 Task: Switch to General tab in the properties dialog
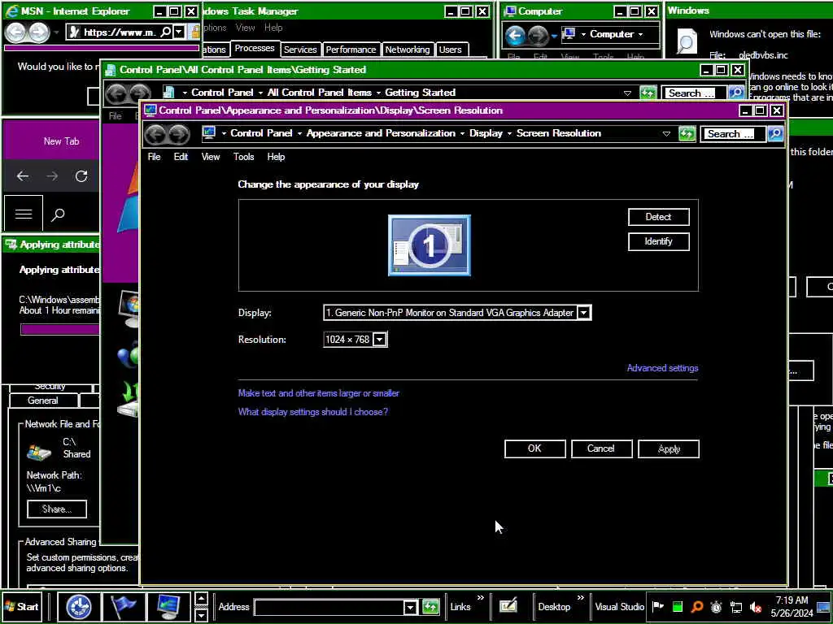[x=43, y=401]
